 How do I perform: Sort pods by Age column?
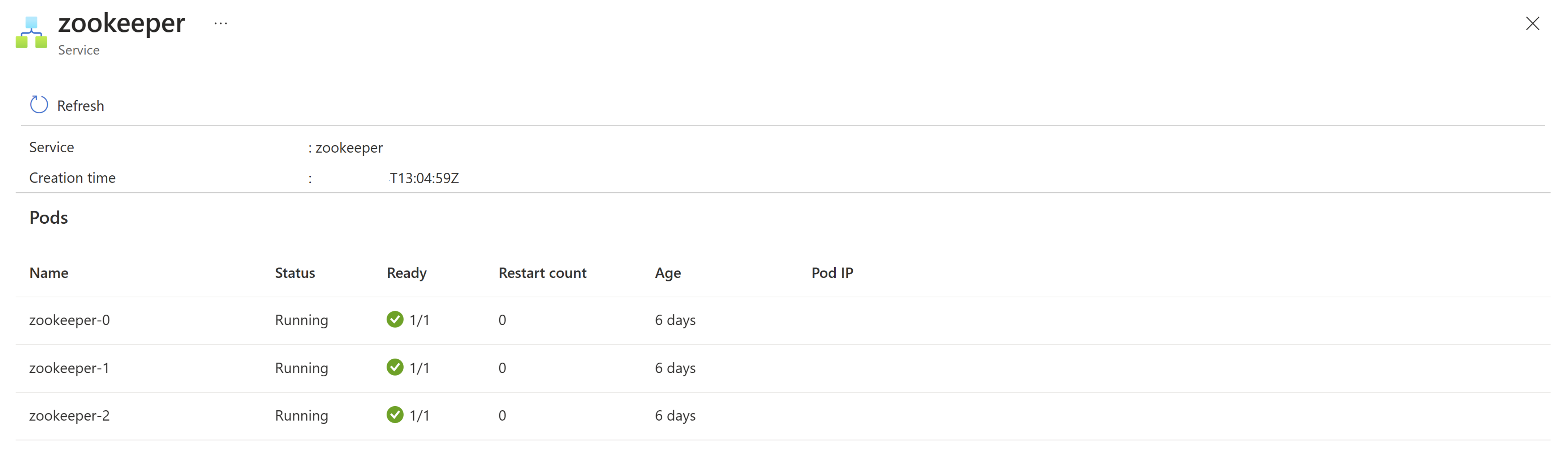coord(668,272)
